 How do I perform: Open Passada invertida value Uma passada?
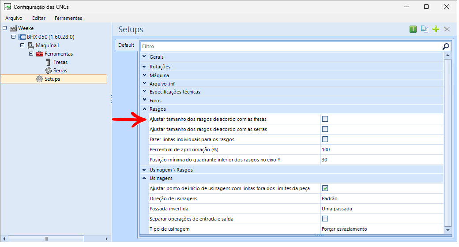[x=382, y=209]
